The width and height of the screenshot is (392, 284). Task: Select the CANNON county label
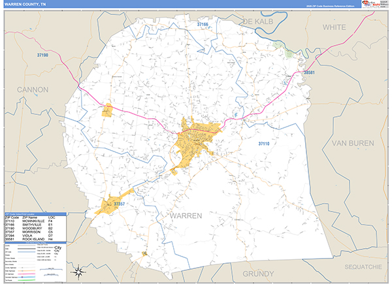33,89
